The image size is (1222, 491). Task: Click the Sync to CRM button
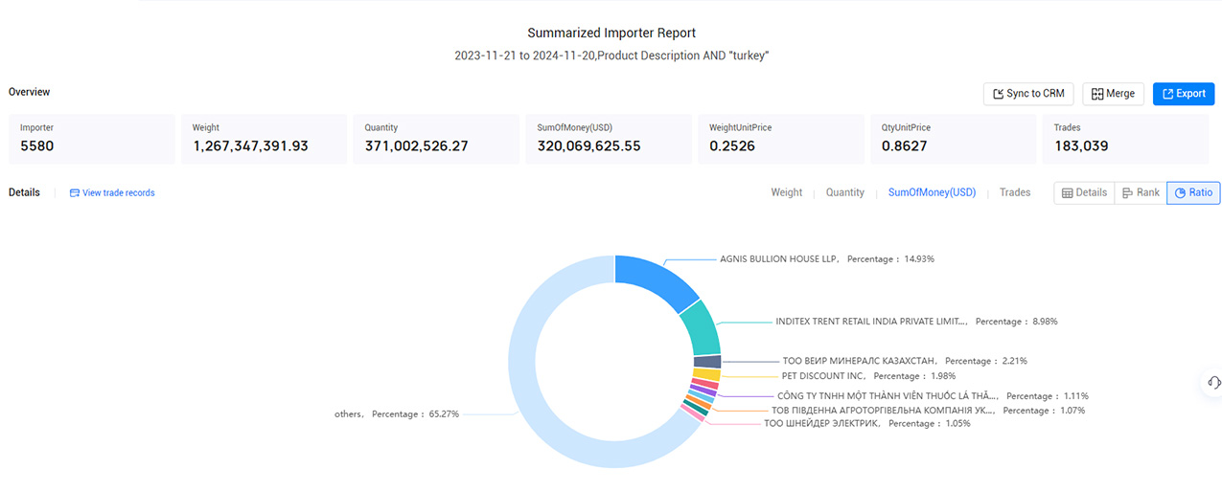click(1028, 94)
